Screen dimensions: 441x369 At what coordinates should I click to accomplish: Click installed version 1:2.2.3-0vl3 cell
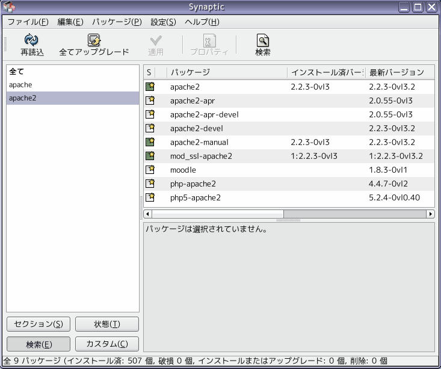point(314,156)
